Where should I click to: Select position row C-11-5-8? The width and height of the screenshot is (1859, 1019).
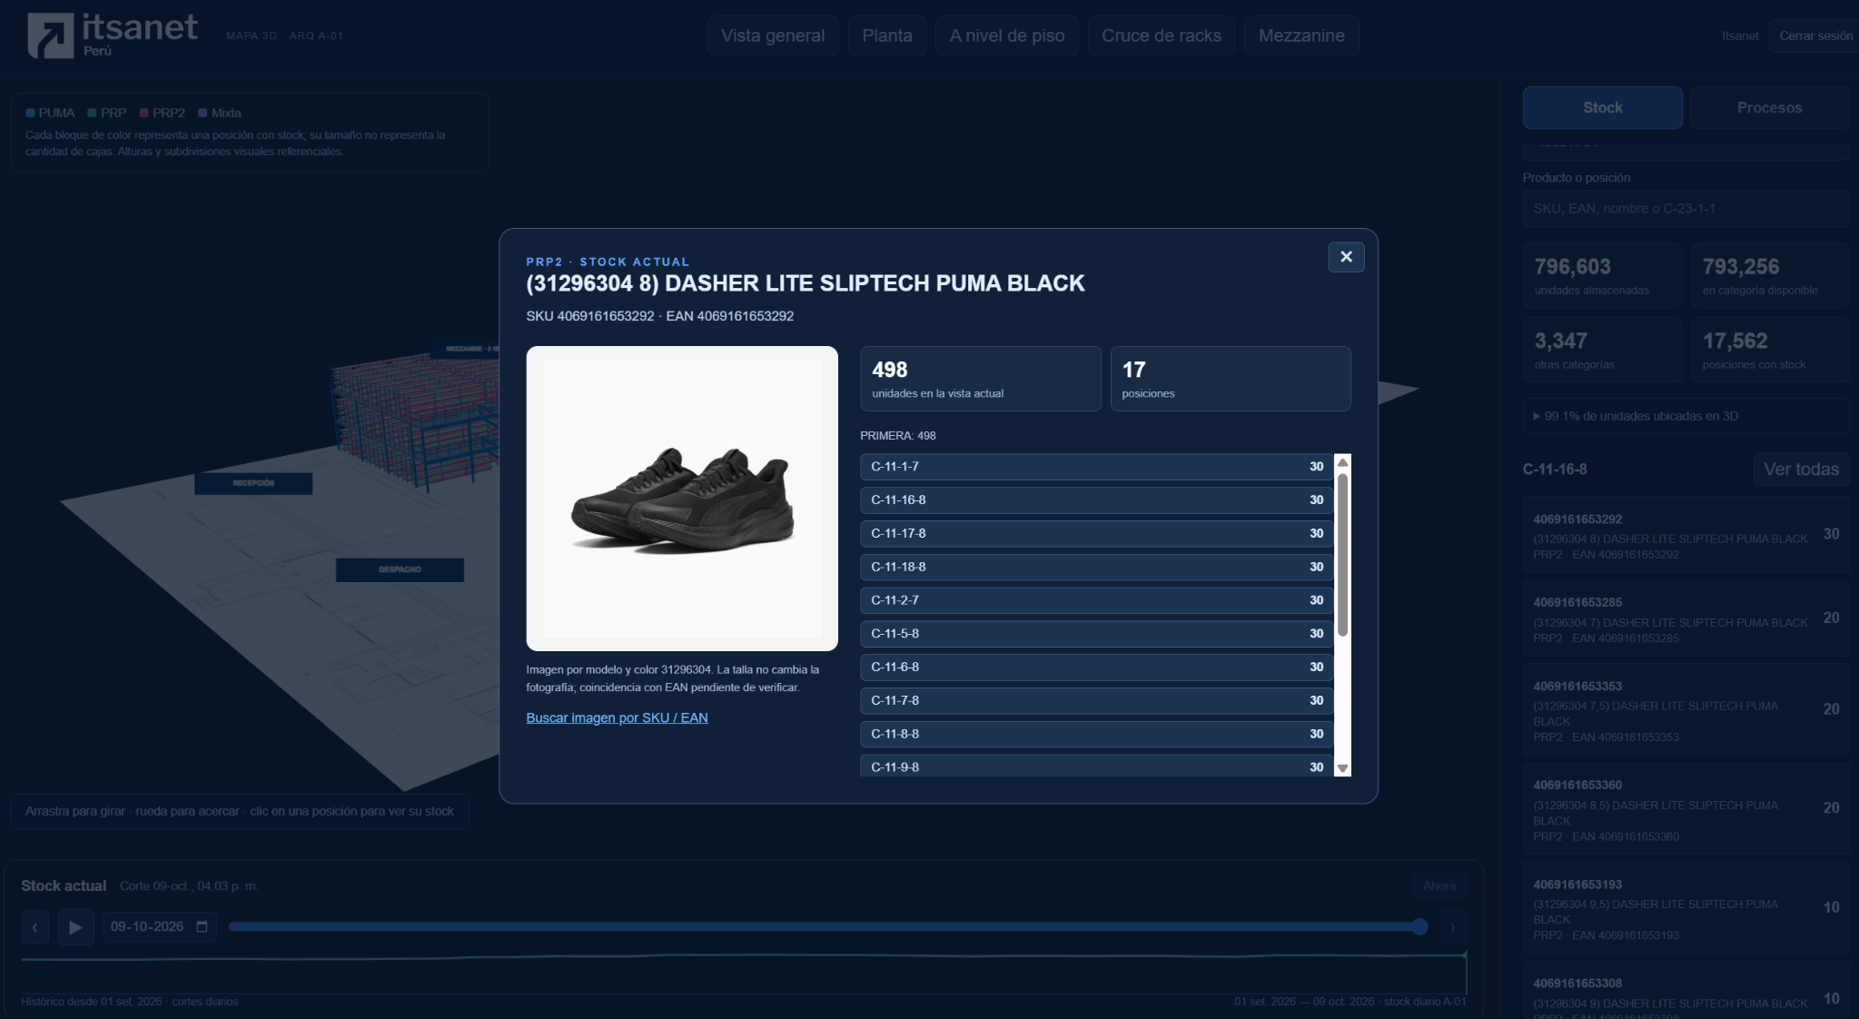coord(1096,634)
